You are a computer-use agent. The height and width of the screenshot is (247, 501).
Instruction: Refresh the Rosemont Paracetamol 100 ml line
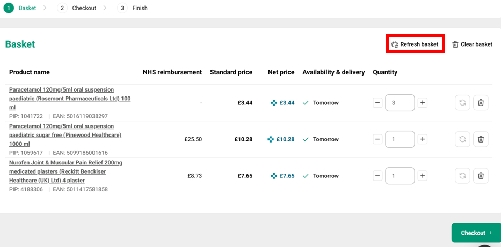click(x=462, y=103)
